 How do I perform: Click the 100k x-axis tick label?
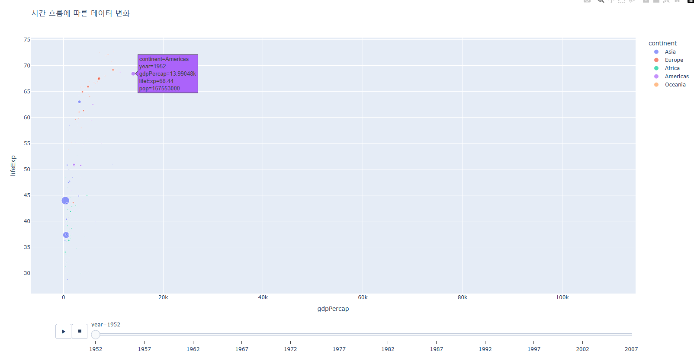[x=562, y=297]
